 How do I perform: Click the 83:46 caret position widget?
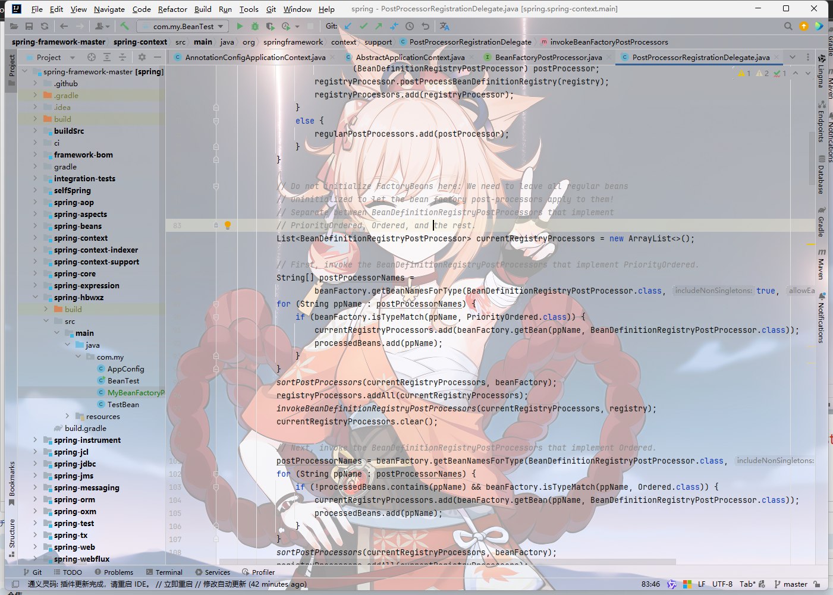(650, 584)
